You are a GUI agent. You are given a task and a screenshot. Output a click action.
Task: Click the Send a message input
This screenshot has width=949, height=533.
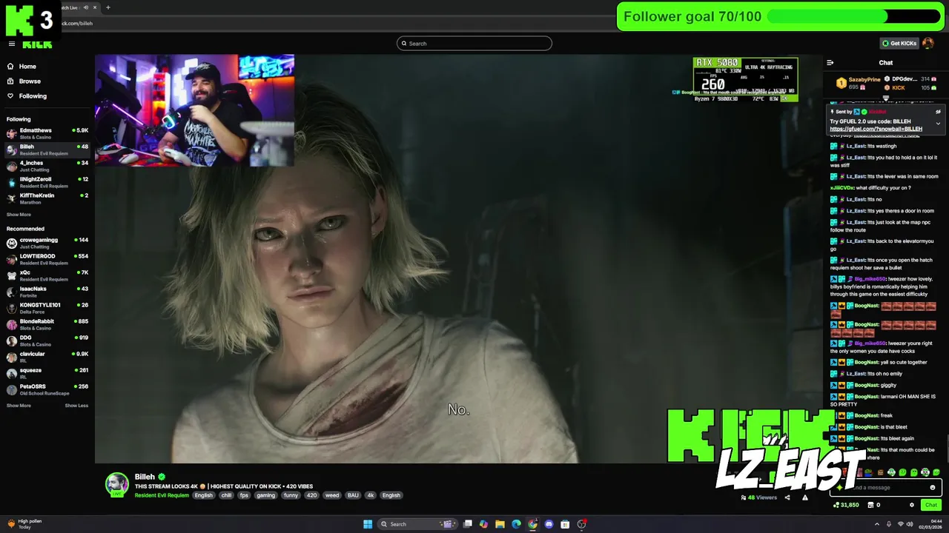tap(886, 487)
